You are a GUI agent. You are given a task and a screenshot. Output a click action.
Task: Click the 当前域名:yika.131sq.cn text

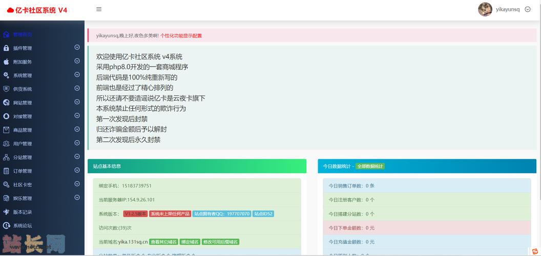click(x=123, y=242)
